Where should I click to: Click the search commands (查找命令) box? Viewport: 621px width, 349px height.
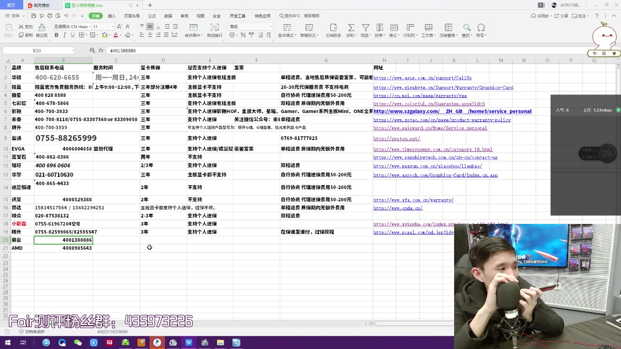click(300, 16)
